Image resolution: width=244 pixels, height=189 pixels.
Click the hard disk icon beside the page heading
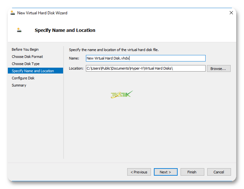[x=19, y=30]
